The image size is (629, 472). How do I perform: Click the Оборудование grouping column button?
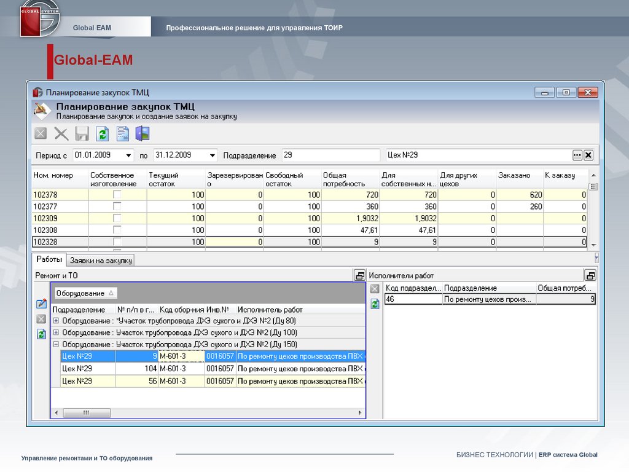tap(85, 293)
